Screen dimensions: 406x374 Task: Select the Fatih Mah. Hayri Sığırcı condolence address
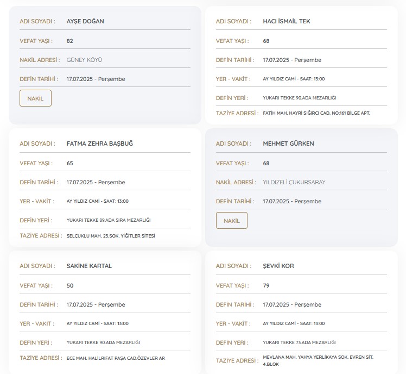[x=316, y=114]
